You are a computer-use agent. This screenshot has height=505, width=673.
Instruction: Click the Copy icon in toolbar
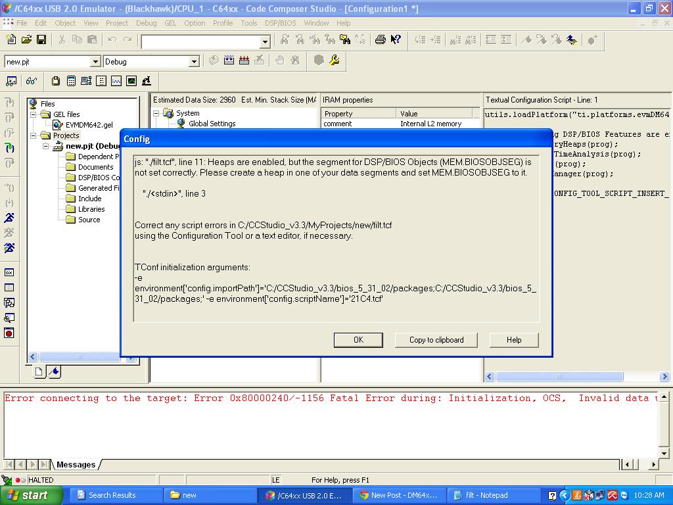78,39
